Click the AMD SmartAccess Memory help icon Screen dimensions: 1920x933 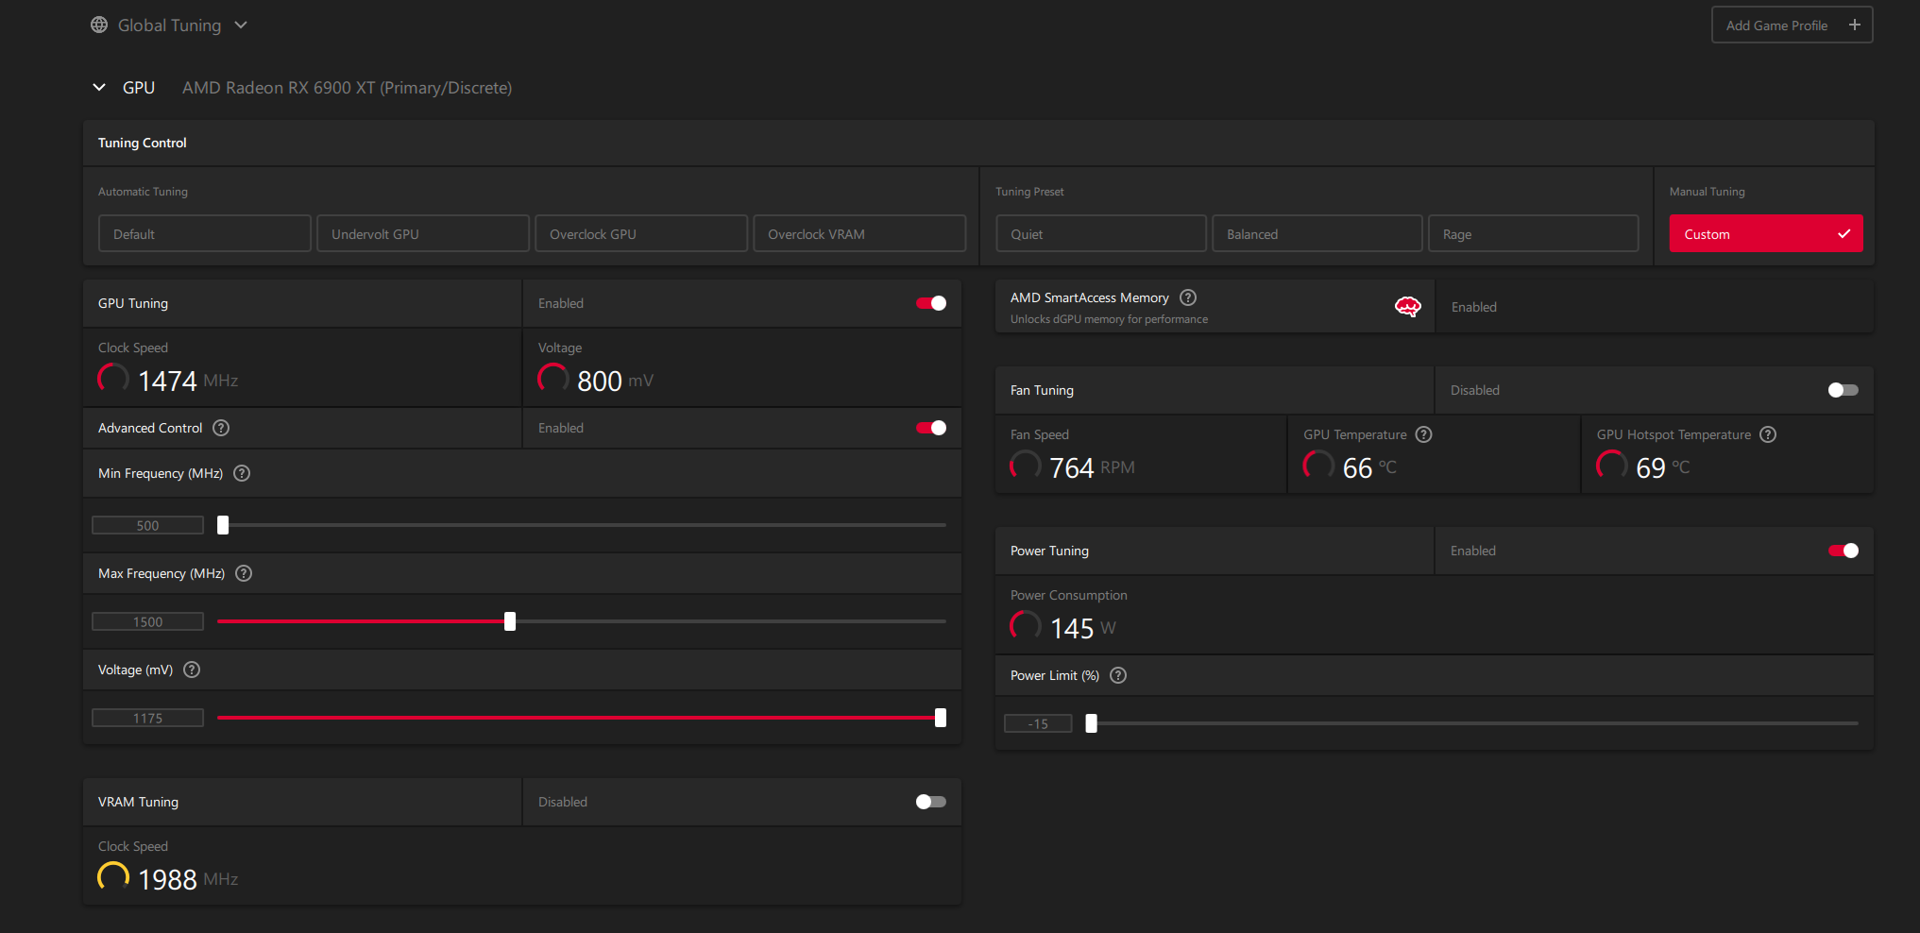[1188, 297]
